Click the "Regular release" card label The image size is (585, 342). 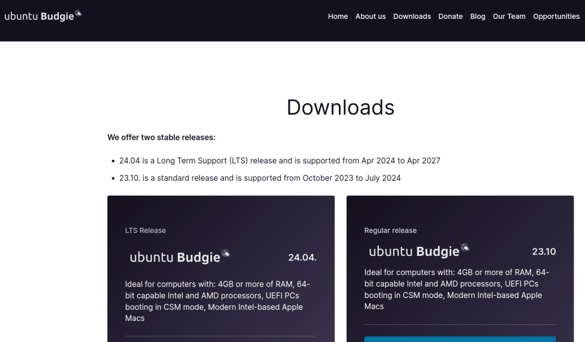pos(390,231)
